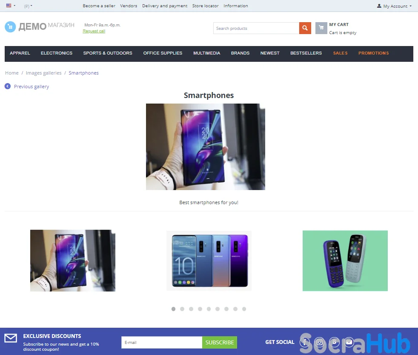The height and width of the screenshot is (355, 418).
Task: Open the Delivery and payment link
Action: click(x=165, y=6)
